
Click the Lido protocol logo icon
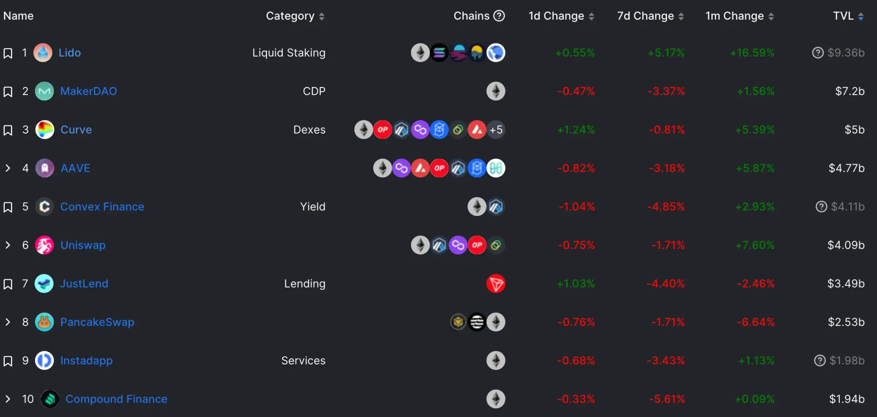tap(43, 53)
